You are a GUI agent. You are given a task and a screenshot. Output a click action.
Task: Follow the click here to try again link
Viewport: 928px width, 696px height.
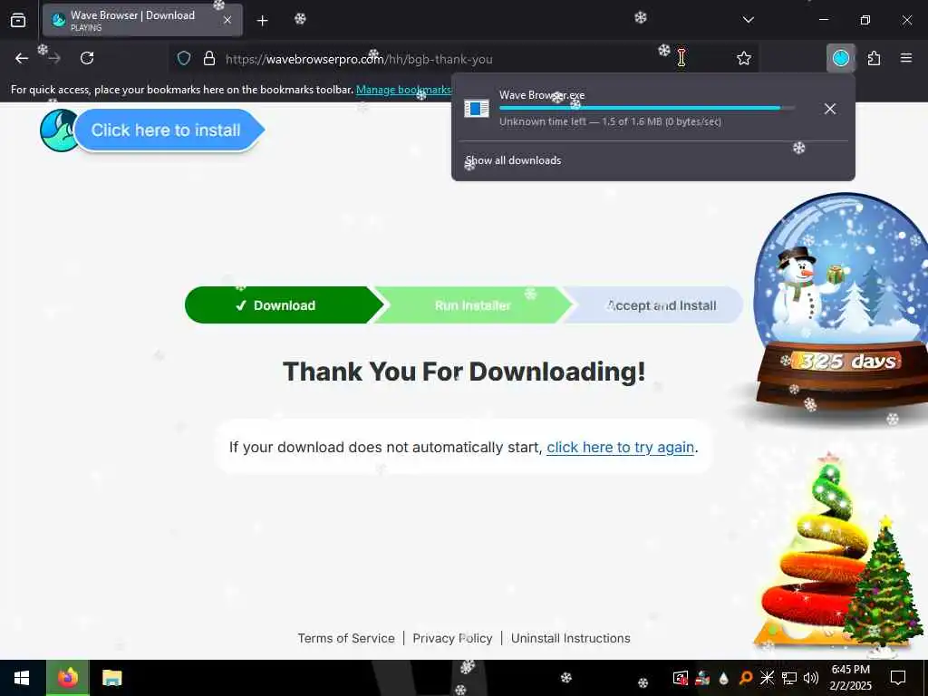click(620, 448)
